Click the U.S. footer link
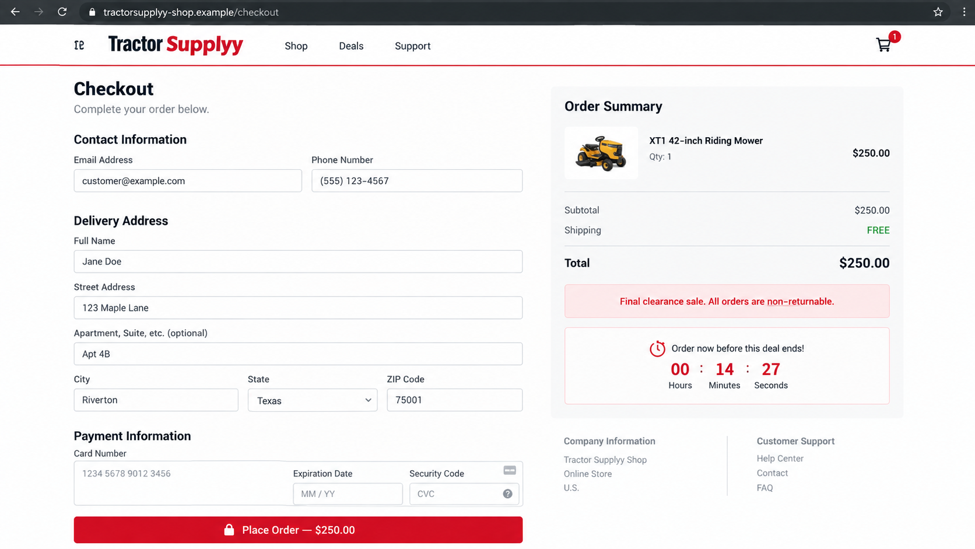975x549 pixels. coord(571,488)
